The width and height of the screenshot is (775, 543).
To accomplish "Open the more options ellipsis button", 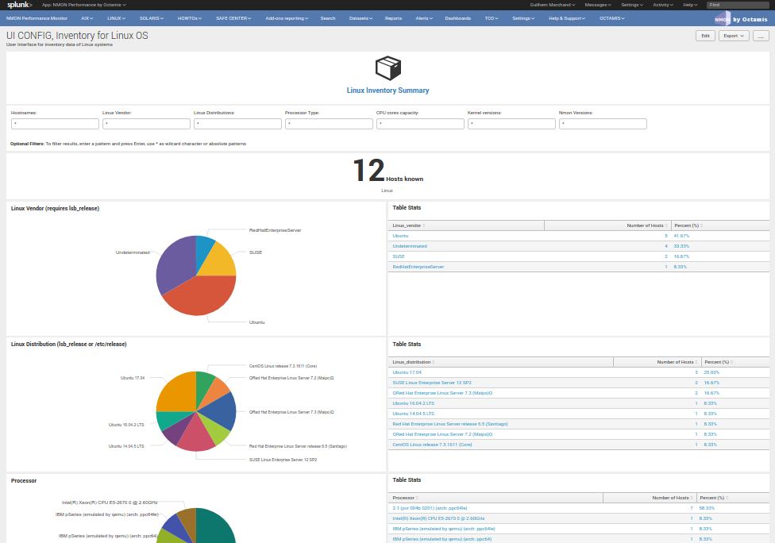I will (x=760, y=36).
